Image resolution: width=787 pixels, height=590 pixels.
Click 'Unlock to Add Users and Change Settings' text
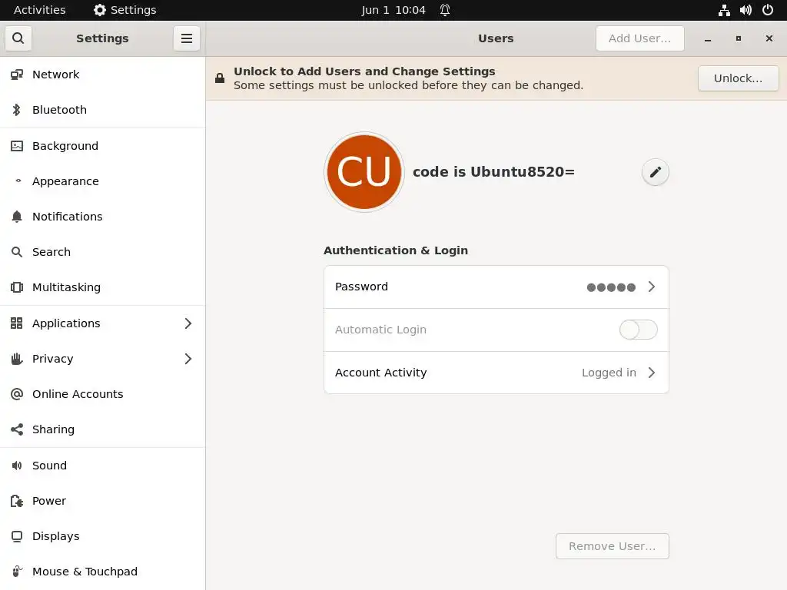coord(364,71)
